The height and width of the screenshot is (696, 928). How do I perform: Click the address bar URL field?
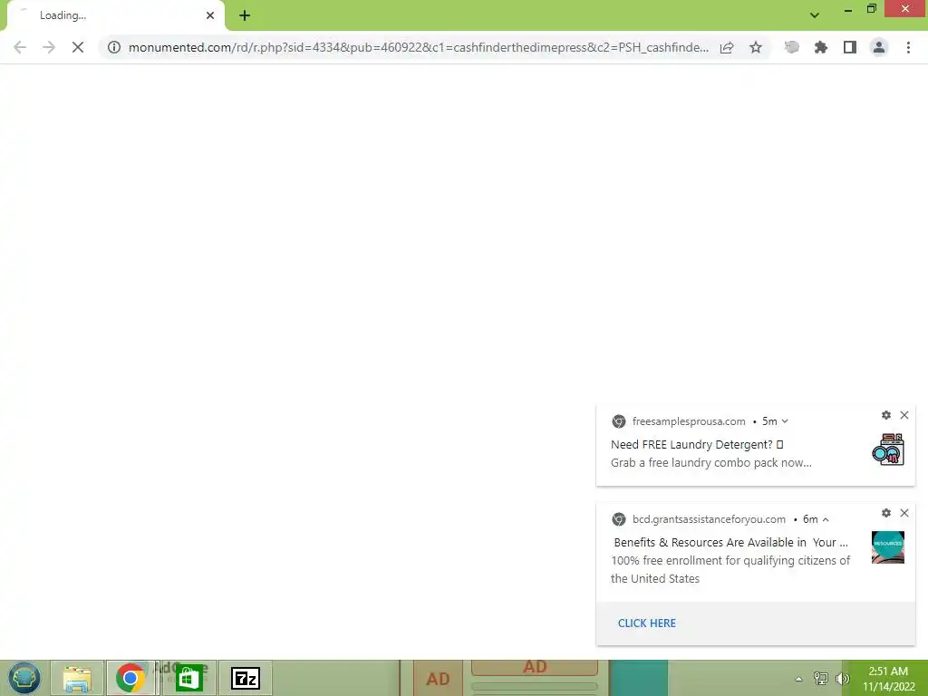coord(418,47)
